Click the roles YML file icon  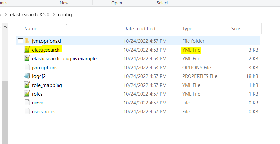(27, 94)
